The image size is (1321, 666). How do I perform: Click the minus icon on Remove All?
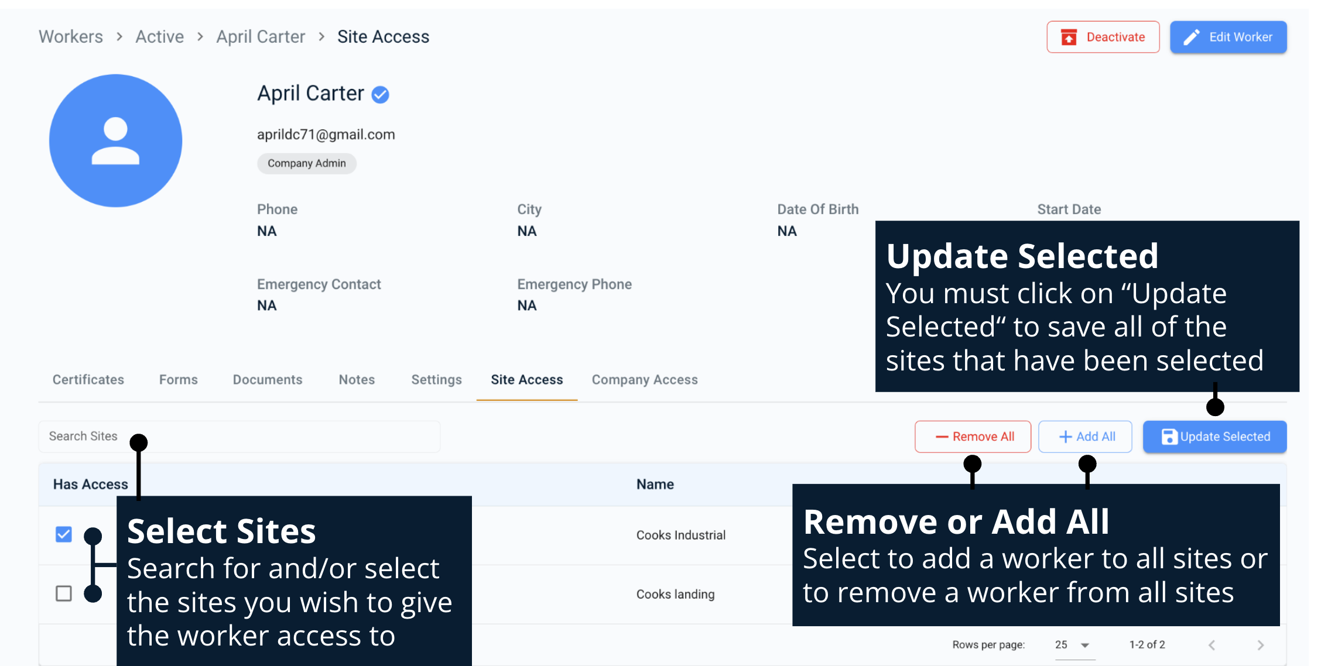tap(942, 437)
